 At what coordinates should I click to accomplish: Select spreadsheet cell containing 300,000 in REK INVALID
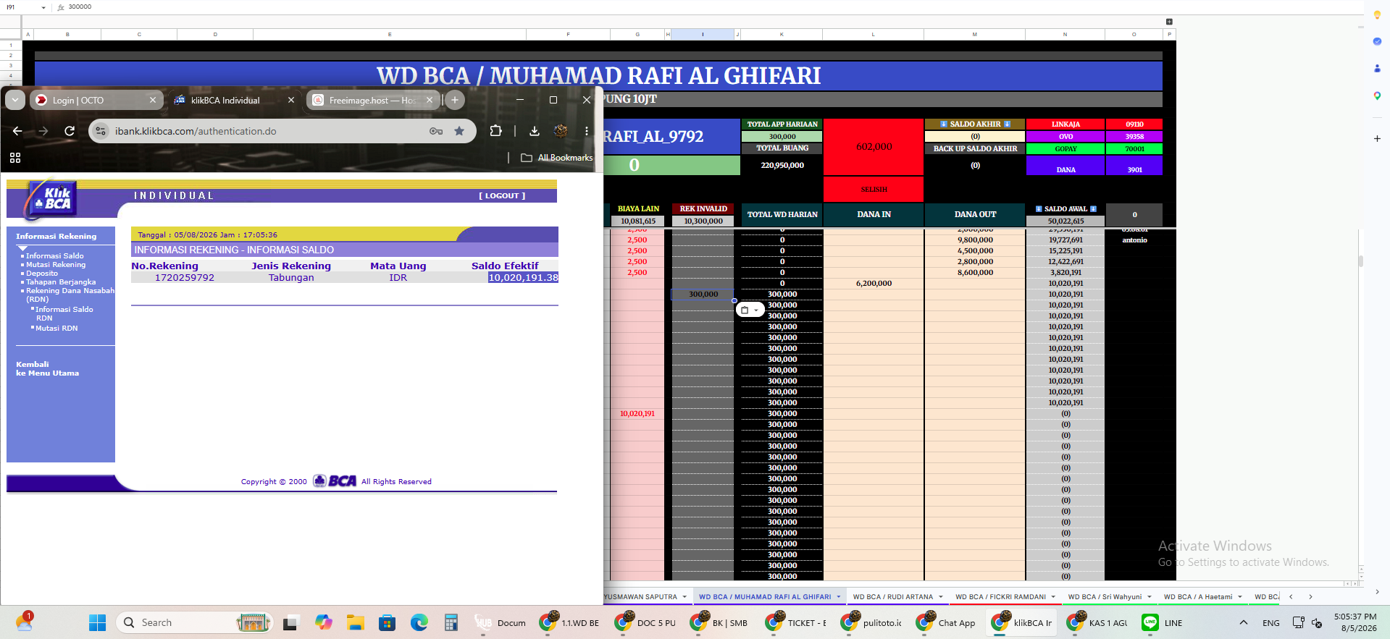tap(703, 294)
